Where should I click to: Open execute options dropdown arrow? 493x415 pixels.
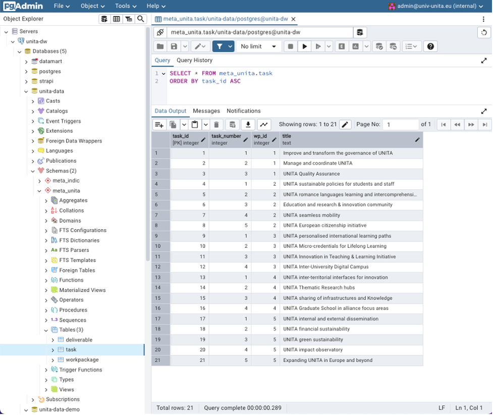(328, 46)
